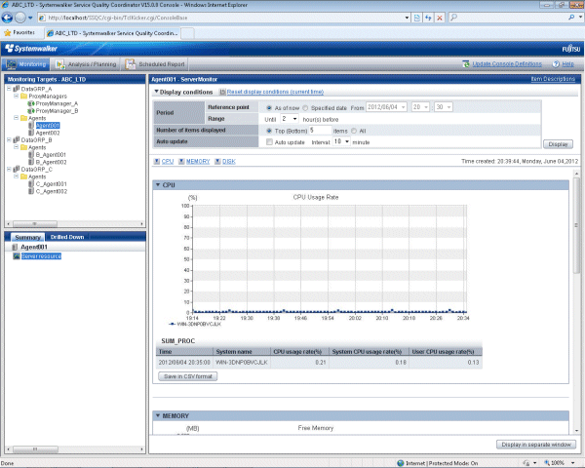This screenshot has height=468, width=585.
Task: Click the Agent002 server icon
Action: (x=31, y=133)
